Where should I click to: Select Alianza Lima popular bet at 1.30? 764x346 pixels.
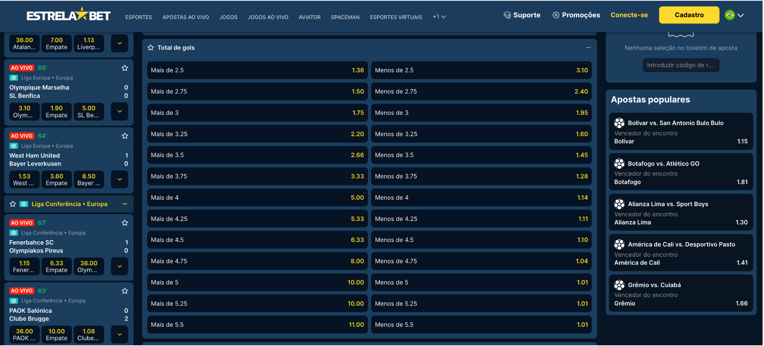point(681,212)
